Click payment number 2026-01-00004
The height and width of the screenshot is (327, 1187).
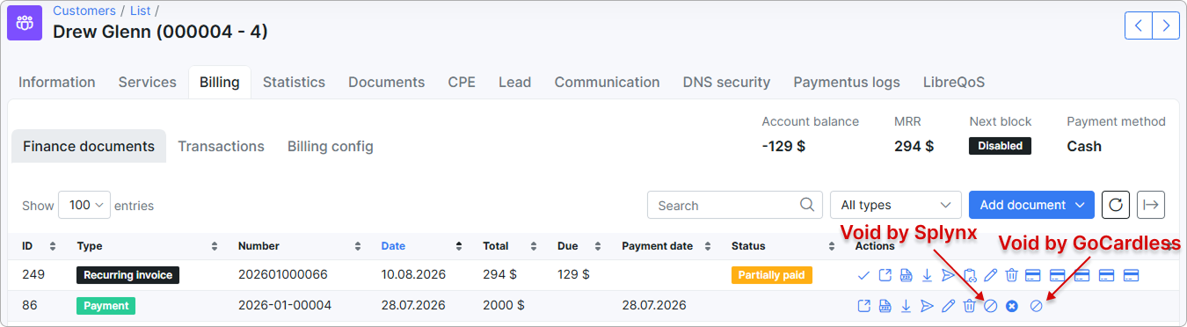coord(285,306)
